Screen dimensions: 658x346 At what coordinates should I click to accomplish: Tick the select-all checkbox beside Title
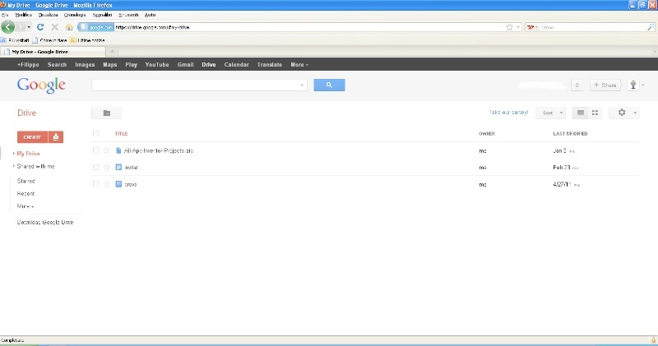pos(95,133)
